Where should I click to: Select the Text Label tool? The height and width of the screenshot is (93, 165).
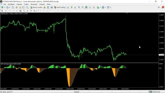(x=31, y=11)
